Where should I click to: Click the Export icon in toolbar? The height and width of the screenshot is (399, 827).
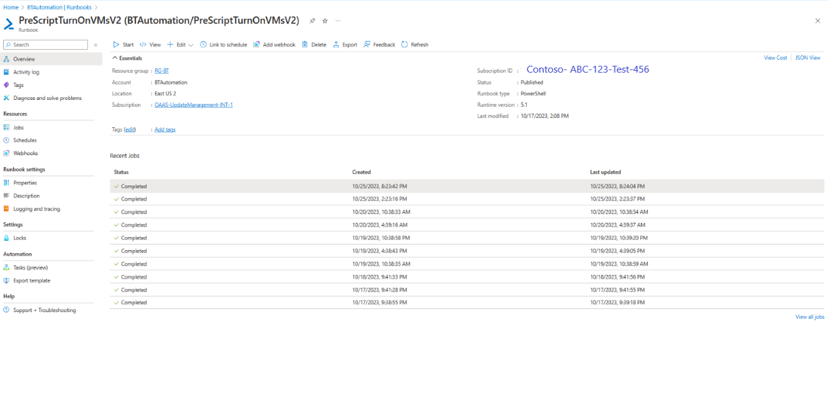tap(336, 45)
